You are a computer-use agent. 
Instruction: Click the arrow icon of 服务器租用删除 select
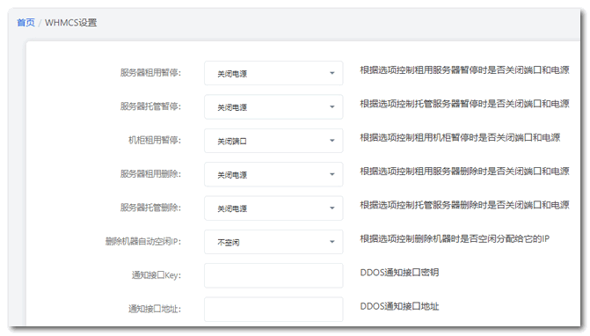click(x=331, y=174)
